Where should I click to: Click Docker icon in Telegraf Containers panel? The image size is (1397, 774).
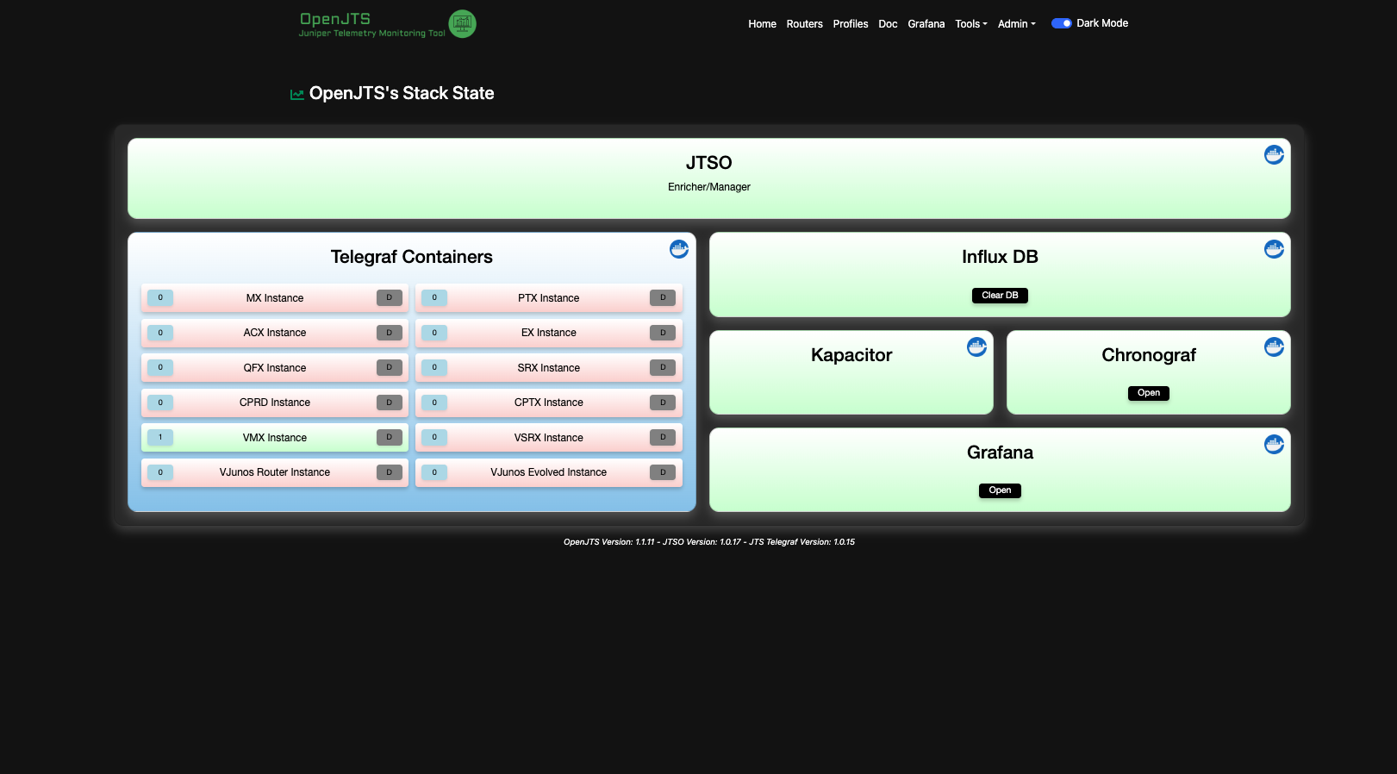679,249
